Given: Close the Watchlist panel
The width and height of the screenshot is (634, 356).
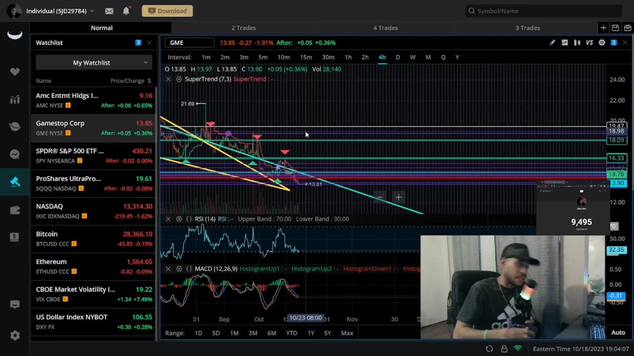Looking at the screenshot, I should point(149,43).
